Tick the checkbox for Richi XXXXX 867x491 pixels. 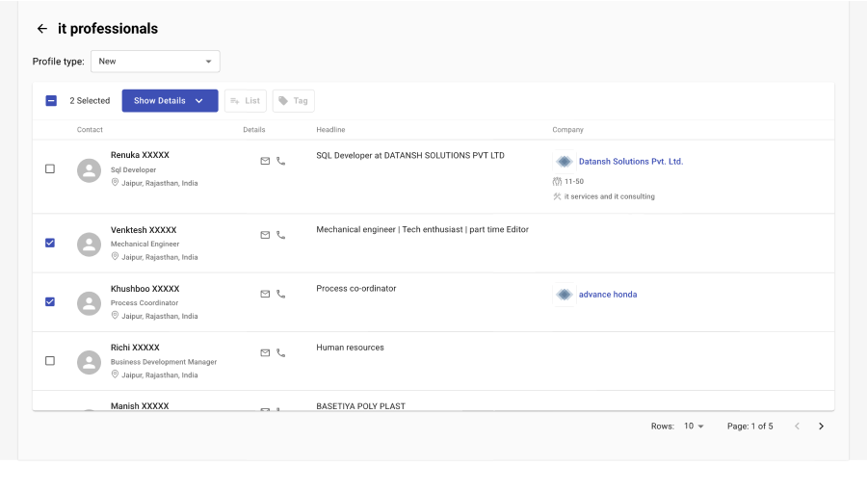point(50,361)
